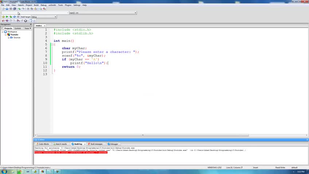The height and width of the screenshot is (174, 309).
Task: Click the Run to cursor debugger icon
Action: click(7, 21)
